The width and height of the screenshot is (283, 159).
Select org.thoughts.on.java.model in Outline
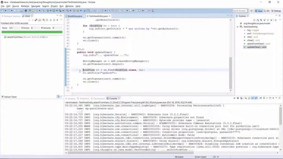pyautogui.click(x=255, y=23)
